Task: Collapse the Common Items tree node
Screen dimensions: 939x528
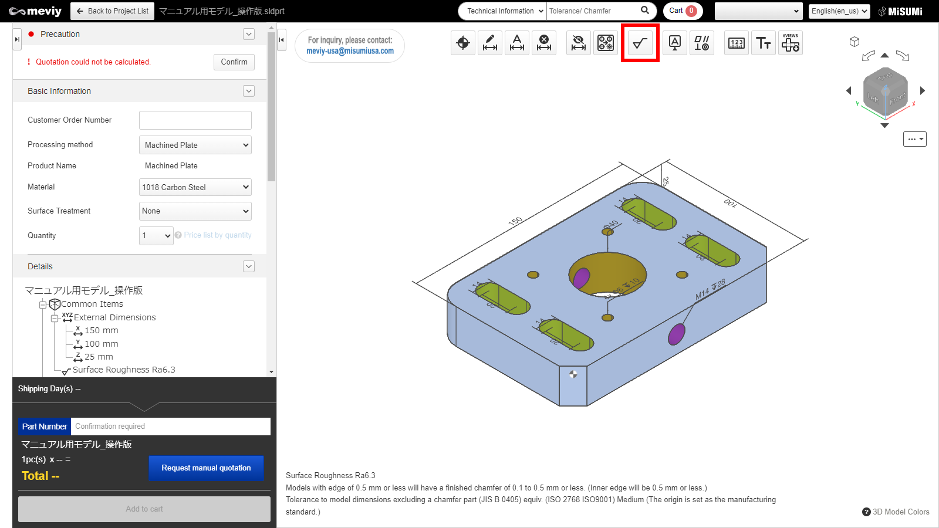Action: pyautogui.click(x=42, y=304)
